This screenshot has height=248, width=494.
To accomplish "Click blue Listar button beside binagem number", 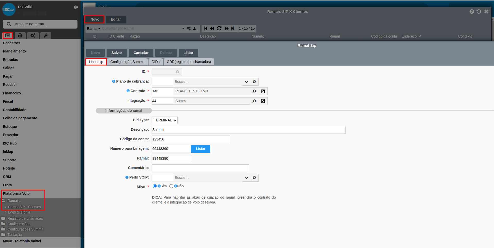I will pos(201,149).
